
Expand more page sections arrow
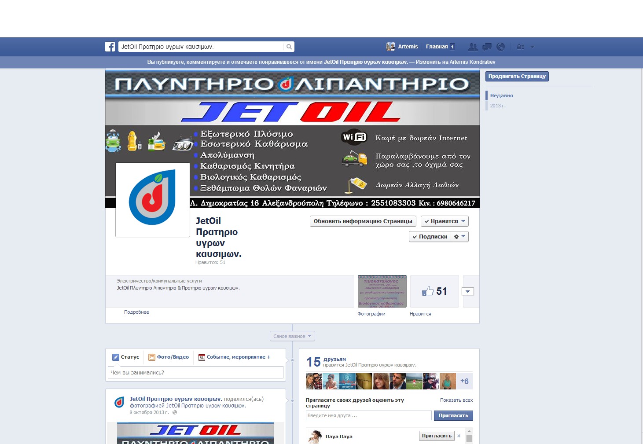point(467,291)
